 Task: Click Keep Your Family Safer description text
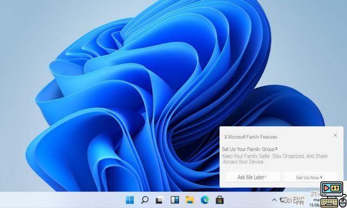point(275,159)
